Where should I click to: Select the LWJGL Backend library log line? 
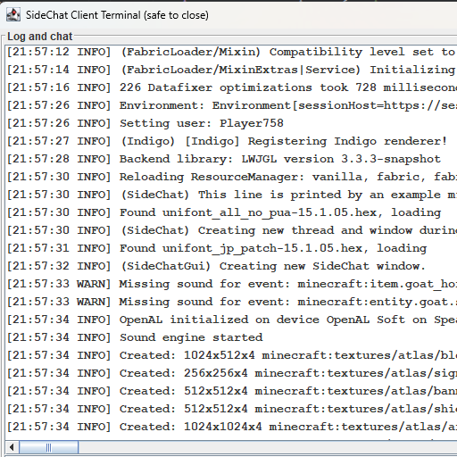224,159
